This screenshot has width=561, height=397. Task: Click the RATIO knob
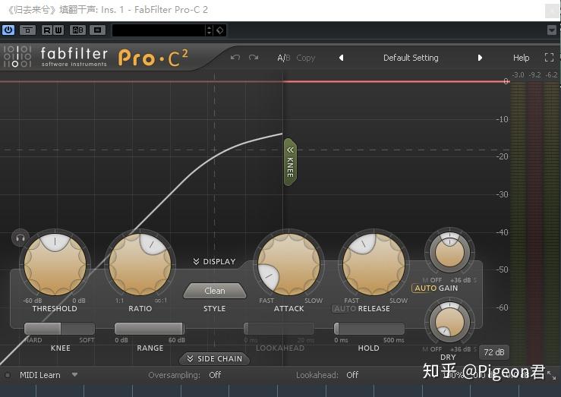pyautogui.click(x=140, y=265)
